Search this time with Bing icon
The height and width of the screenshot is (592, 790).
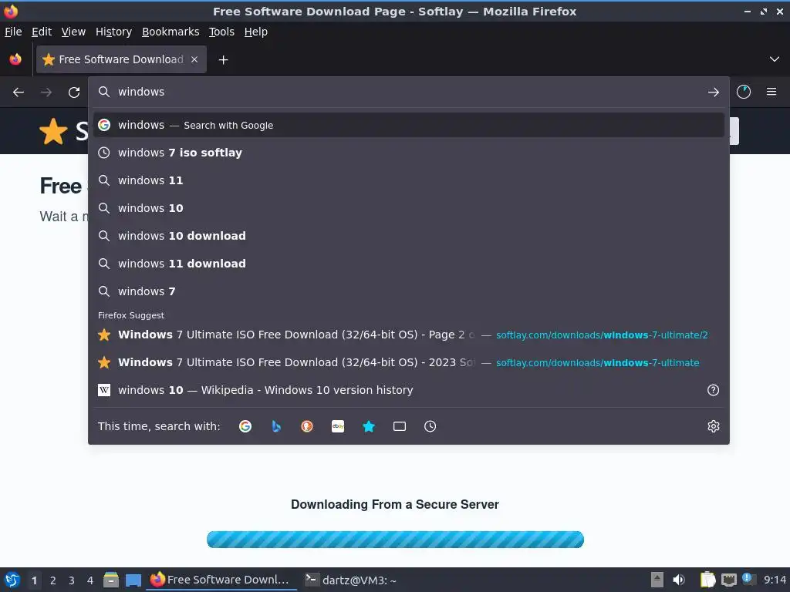[276, 426]
